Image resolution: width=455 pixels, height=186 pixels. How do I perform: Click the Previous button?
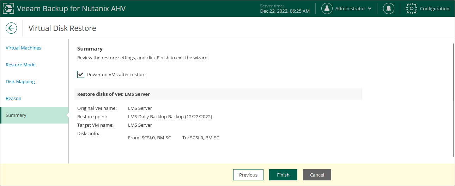248,175
